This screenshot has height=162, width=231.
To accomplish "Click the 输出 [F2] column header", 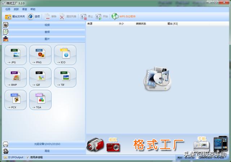I will (188, 24).
